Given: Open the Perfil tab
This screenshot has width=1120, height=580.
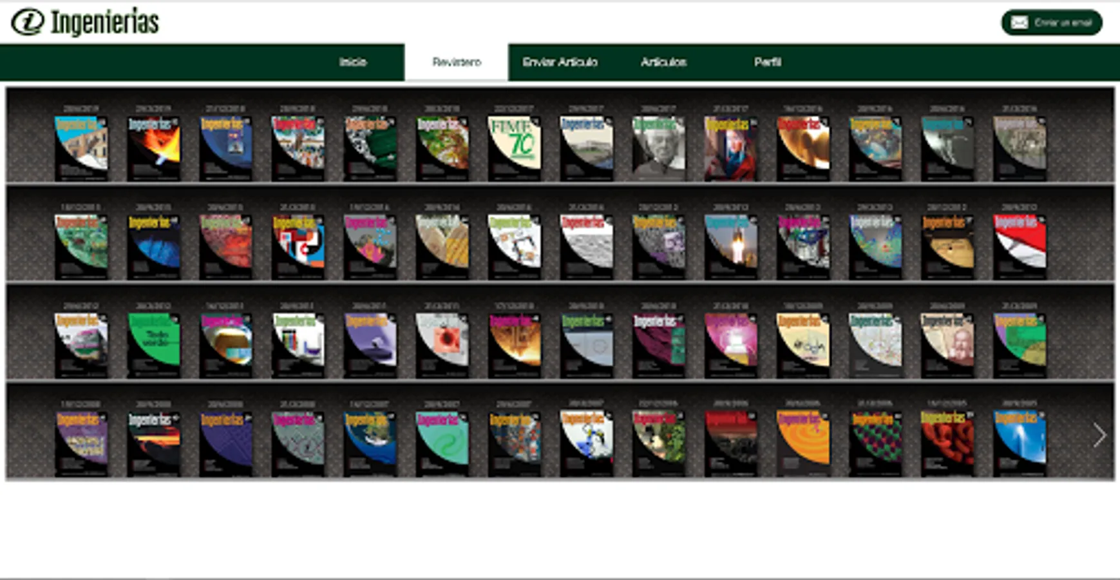Looking at the screenshot, I should coord(767,62).
